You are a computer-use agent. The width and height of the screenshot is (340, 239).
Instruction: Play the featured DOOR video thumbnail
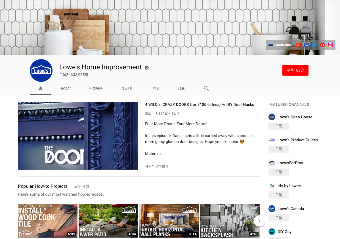[x=78, y=136]
